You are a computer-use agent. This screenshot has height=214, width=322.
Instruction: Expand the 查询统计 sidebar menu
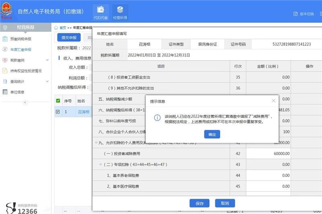tap(47, 81)
